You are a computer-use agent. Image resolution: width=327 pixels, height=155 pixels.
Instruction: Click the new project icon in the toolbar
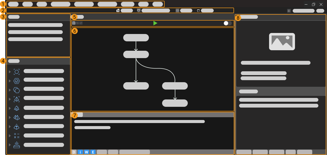(x=118, y=10)
